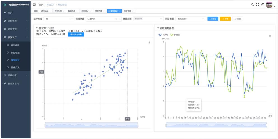Switch to the 模型管理 tab in the tags bar
The image size is (278, 139).
129,11
